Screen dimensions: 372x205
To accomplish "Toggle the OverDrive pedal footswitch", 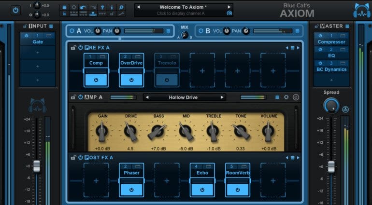I will tap(131, 80).
